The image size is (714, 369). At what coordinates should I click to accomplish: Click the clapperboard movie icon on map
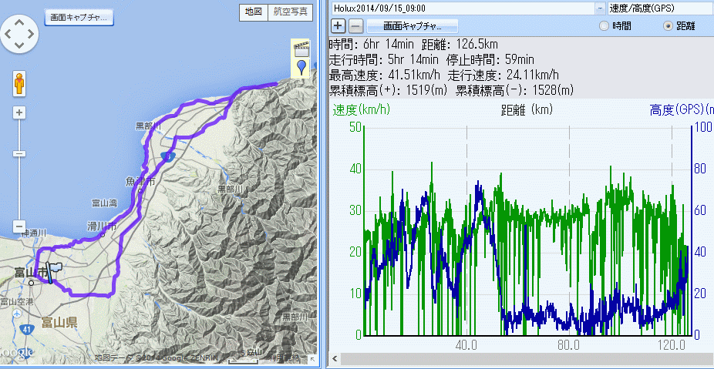click(x=301, y=49)
